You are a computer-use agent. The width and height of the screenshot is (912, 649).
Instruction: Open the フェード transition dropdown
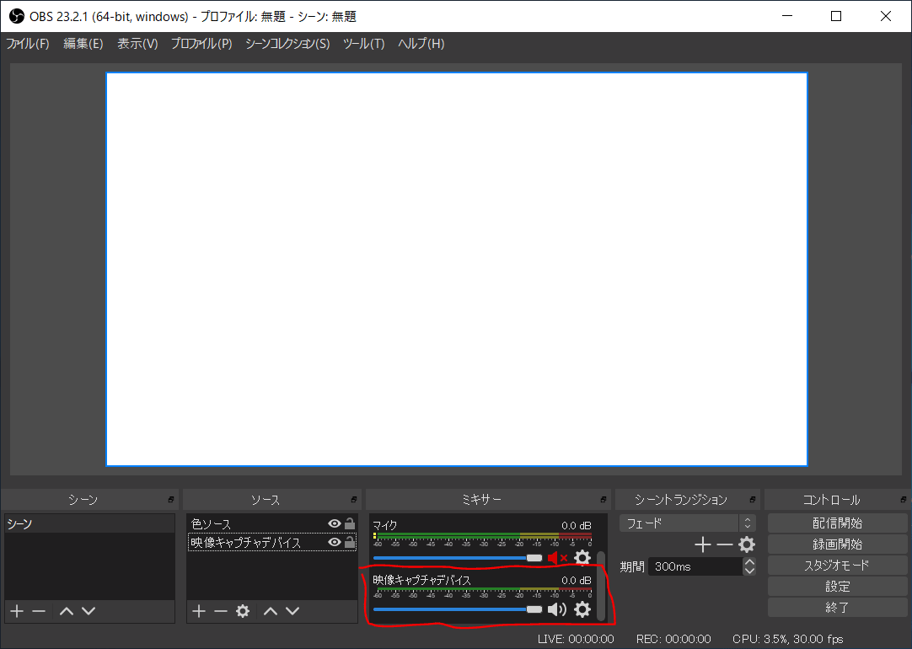coord(688,523)
